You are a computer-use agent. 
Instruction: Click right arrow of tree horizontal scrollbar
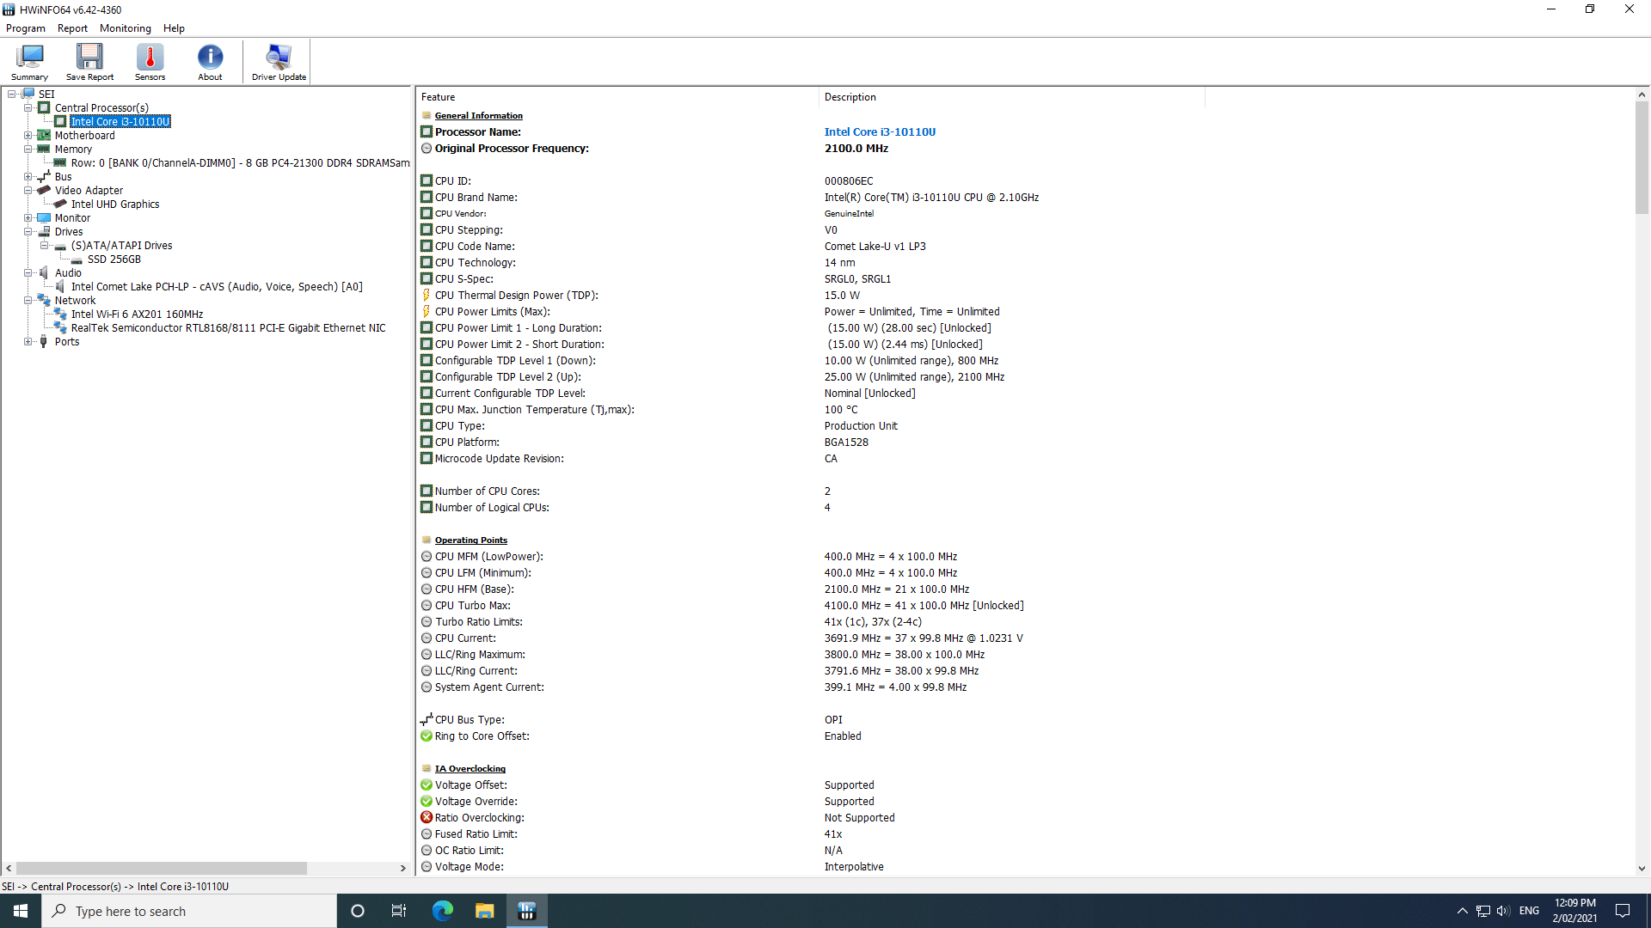tap(403, 869)
